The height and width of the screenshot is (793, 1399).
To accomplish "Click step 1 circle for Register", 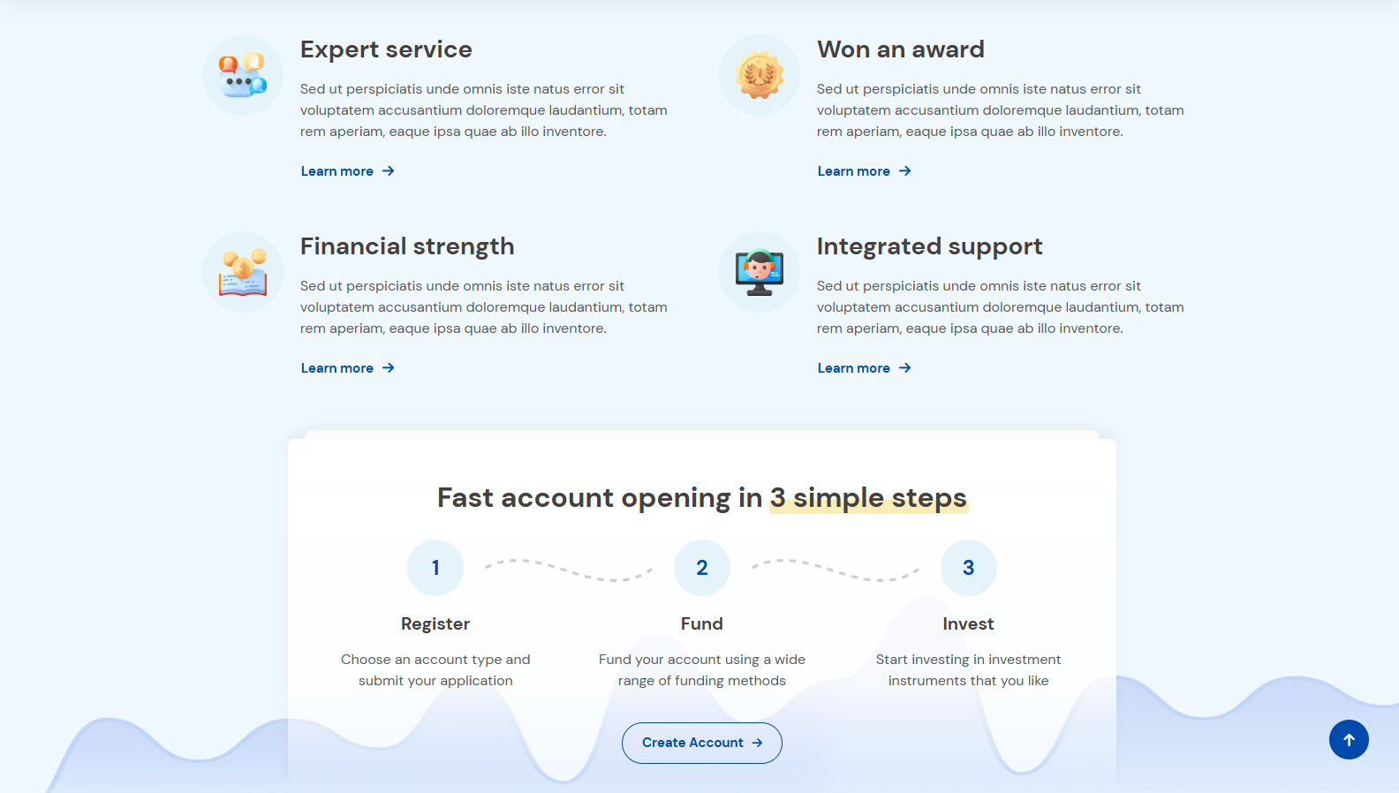I will tap(435, 568).
